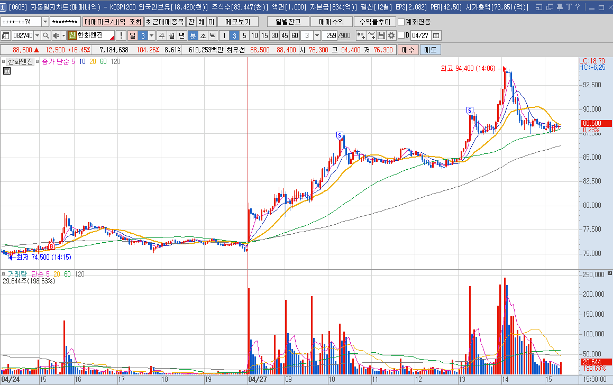The height and width of the screenshot is (385, 613).
Task: Click the save chart floppy disk icon
Action: tap(381, 35)
